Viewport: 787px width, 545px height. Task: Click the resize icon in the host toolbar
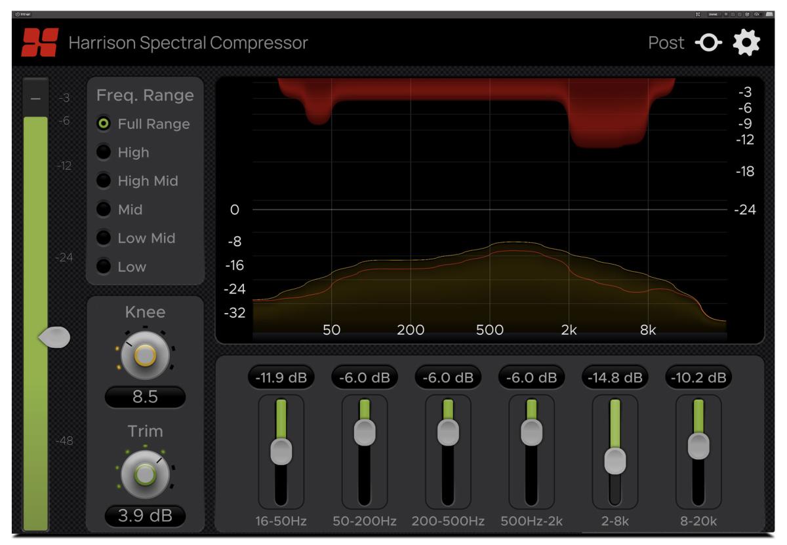(698, 12)
